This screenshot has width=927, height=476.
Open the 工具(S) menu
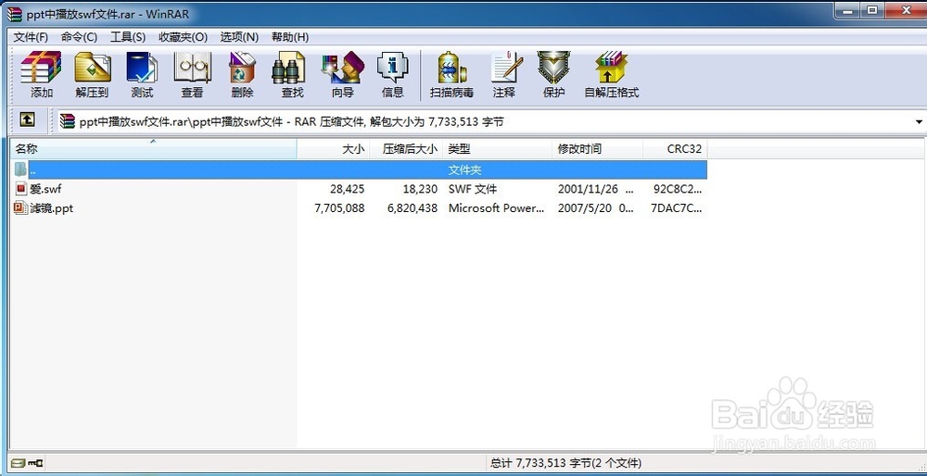click(x=128, y=37)
